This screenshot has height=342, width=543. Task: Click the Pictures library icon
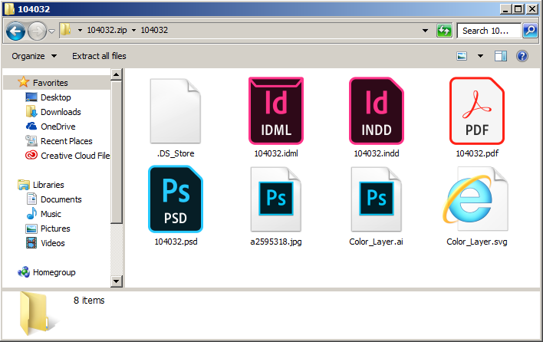coord(31,229)
